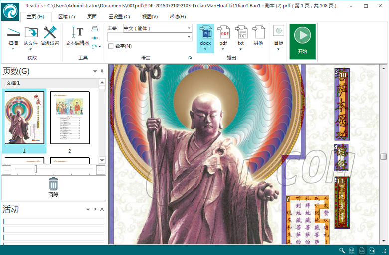
Task: Switch to the 区域 (Z) ribbon tab
Action: (66, 17)
